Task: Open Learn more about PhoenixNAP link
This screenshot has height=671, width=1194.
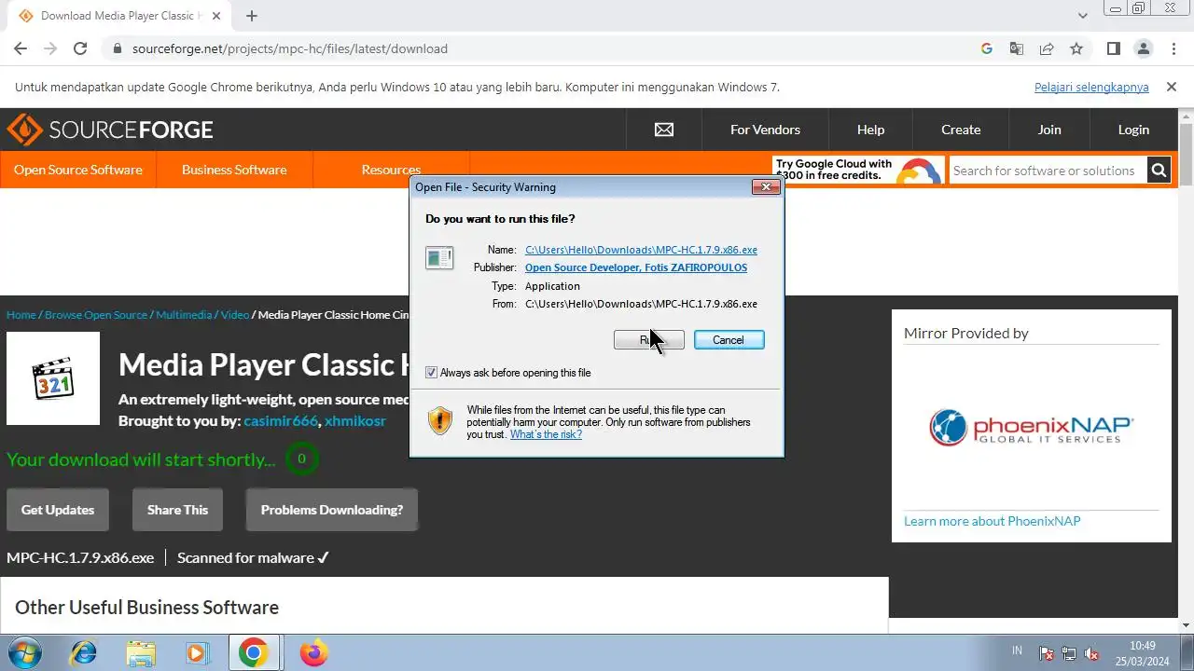Action: pyautogui.click(x=992, y=521)
